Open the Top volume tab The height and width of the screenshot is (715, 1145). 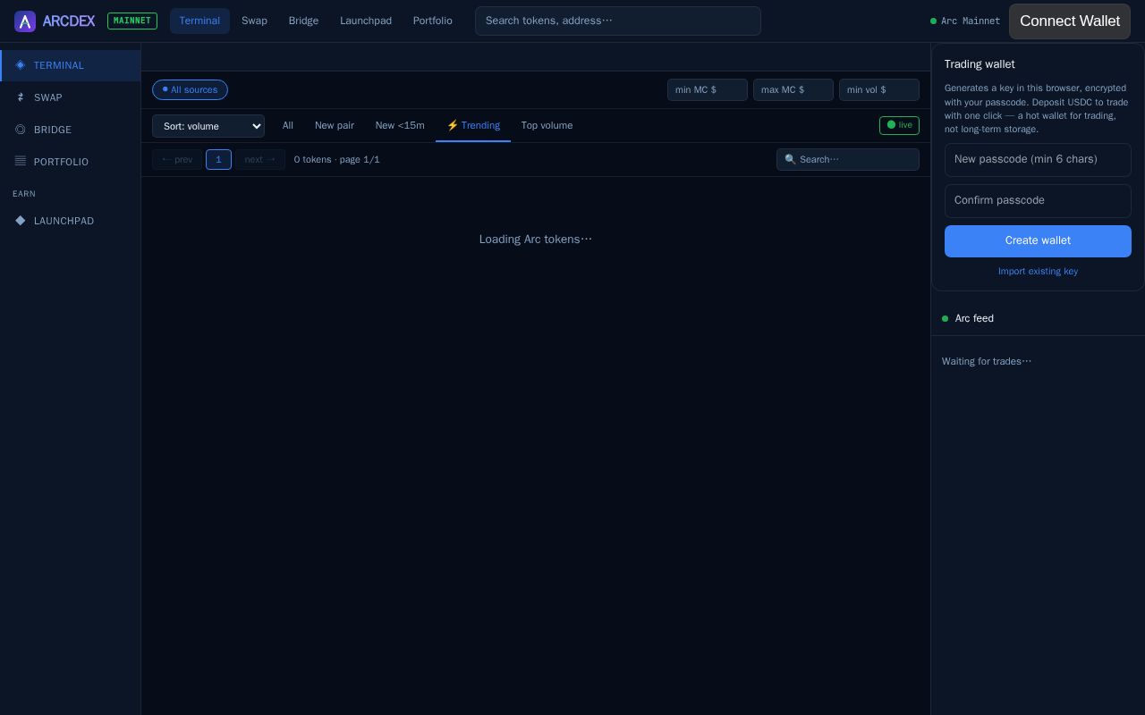click(x=547, y=125)
